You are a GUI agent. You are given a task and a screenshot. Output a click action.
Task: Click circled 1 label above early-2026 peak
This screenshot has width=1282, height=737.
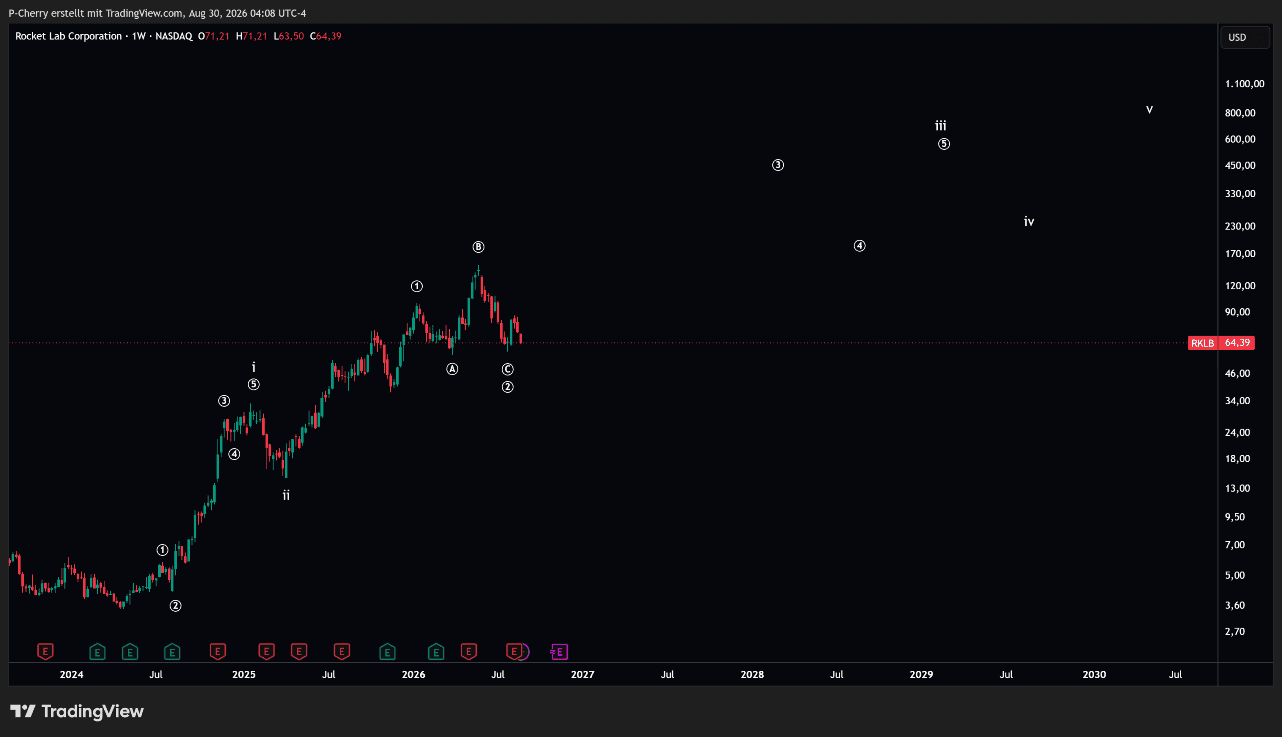(417, 286)
